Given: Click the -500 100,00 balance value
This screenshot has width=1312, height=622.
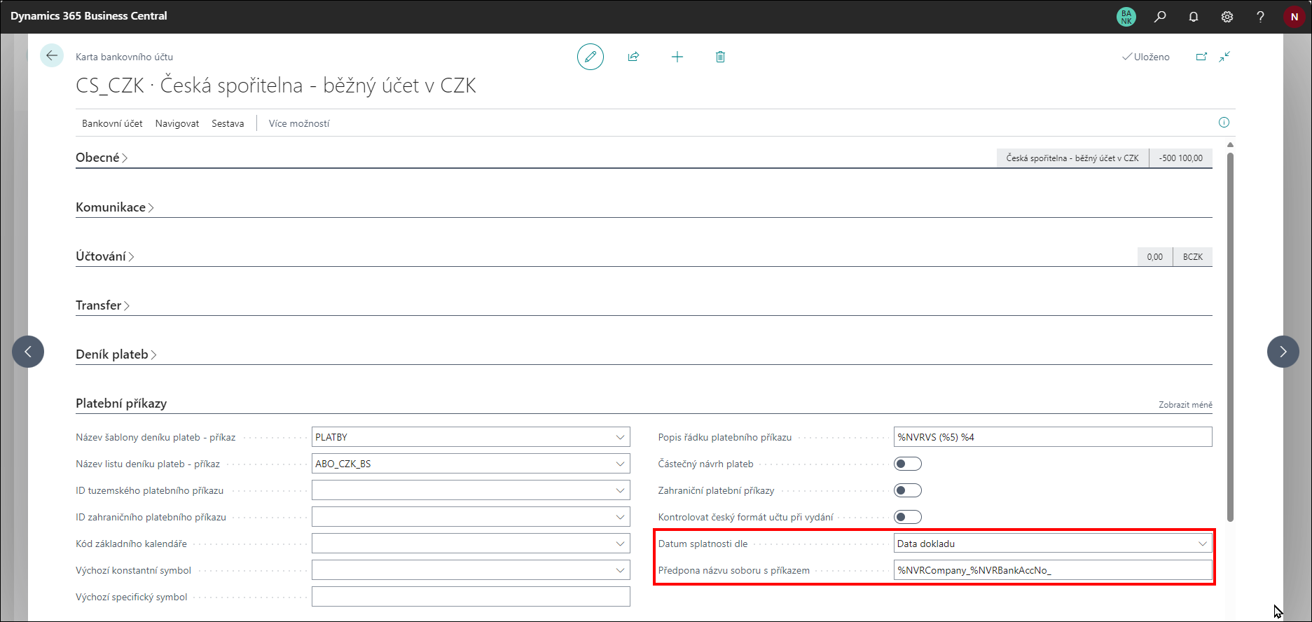Looking at the screenshot, I should (x=1181, y=158).
